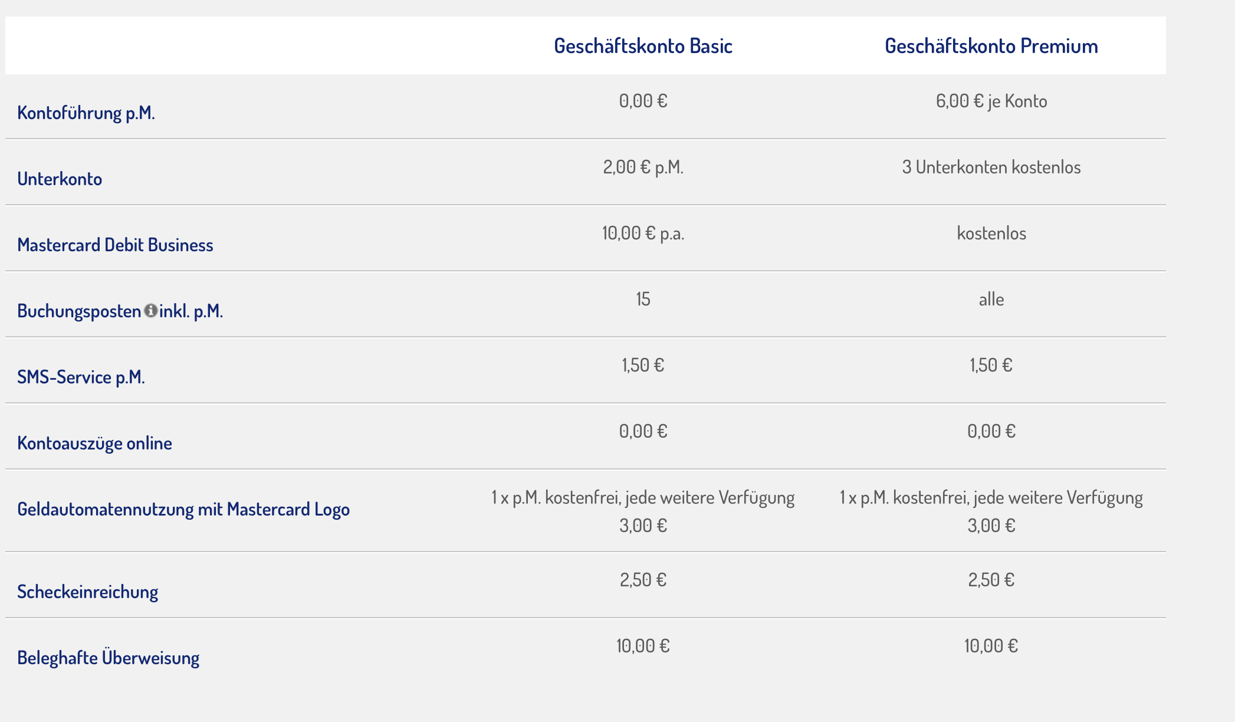Click the Unterkonto row label
This screenshot has width=1235, height=722.
tap(60, 179)
